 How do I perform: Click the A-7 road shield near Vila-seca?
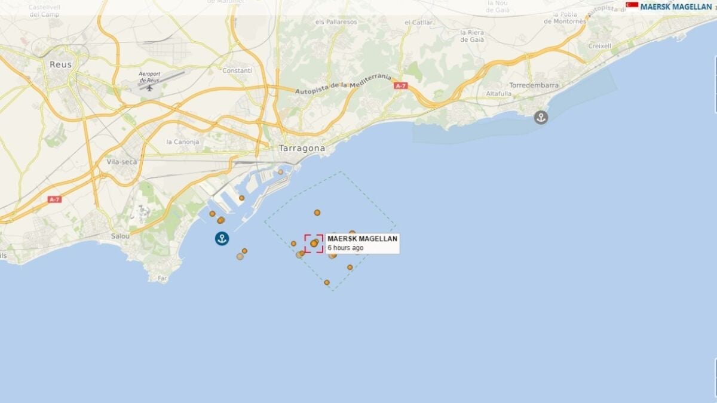(x=55, y=199)
